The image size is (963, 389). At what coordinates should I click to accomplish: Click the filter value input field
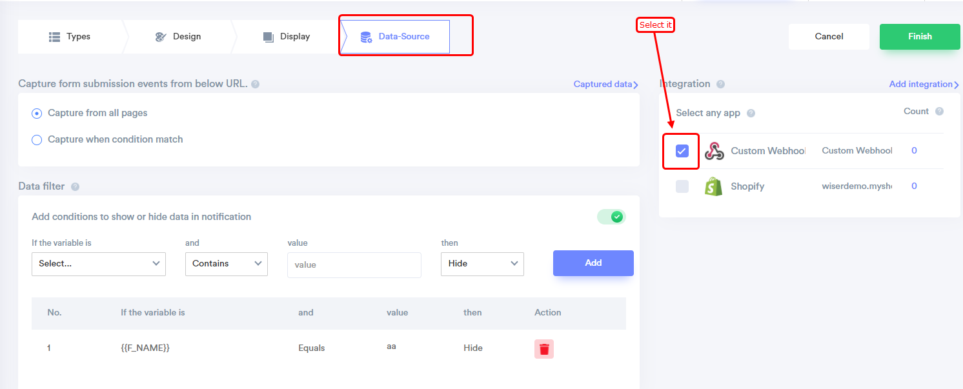354,265
